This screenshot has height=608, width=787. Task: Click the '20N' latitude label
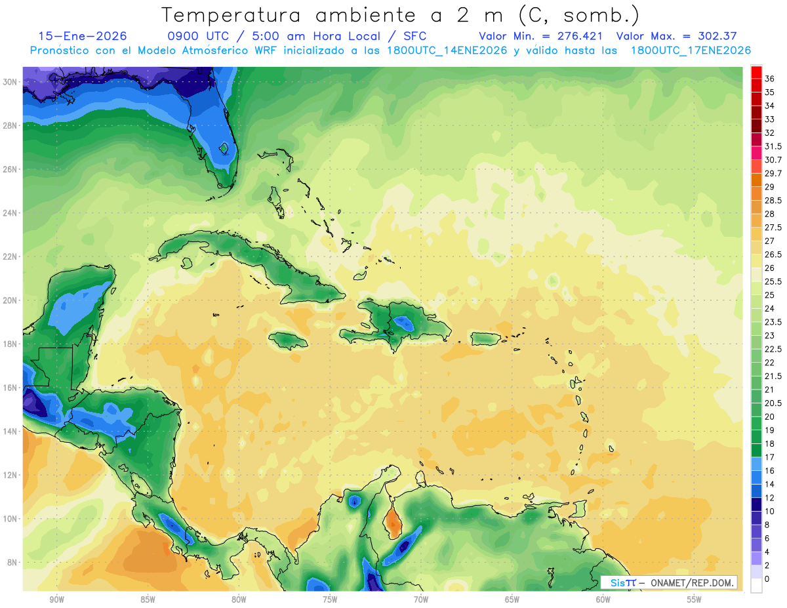(x=10, y=300)
